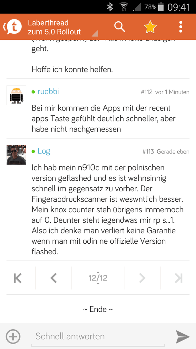Tap the Tapatalk back logo icon

(x=13, y=27)
